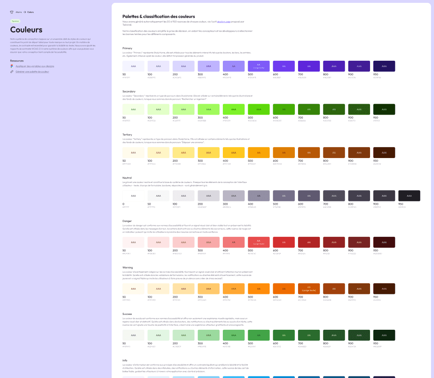Select the Danger 500 Large texte swatch
This screenshot has height=378, width=434.
(259, 242)
